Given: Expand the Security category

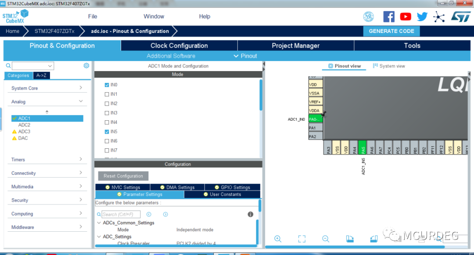Looking at the screenshot, I should pyautogui.click(x=47, y=200).
